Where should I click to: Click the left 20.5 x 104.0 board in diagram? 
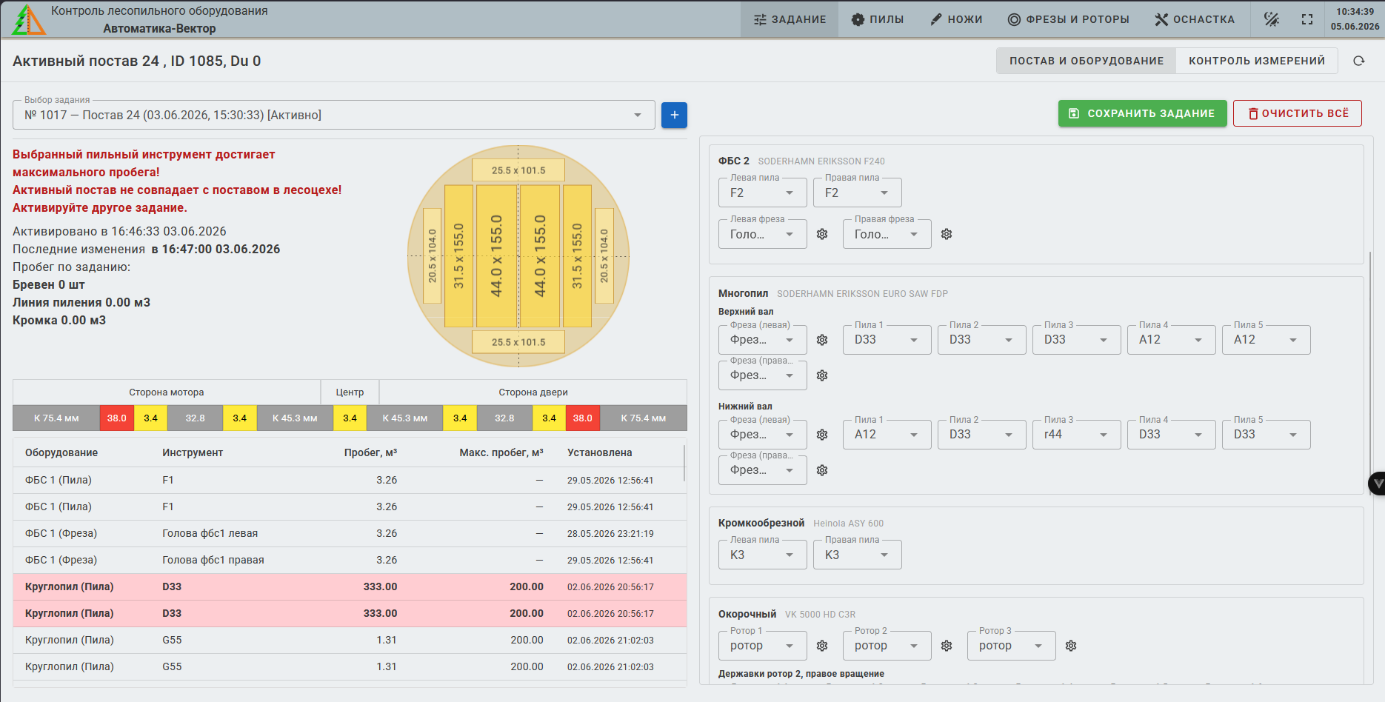(x=433, y=256)
